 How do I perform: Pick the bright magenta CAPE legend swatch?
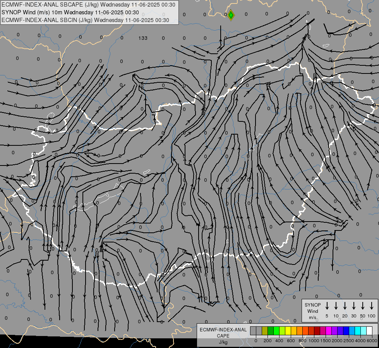(x=329, y=331)
